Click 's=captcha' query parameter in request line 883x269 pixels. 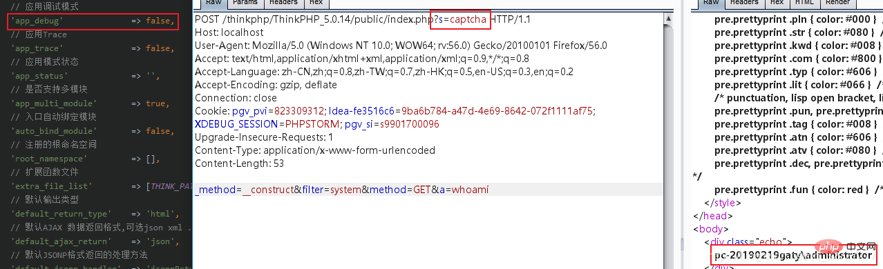click(460, 19)
